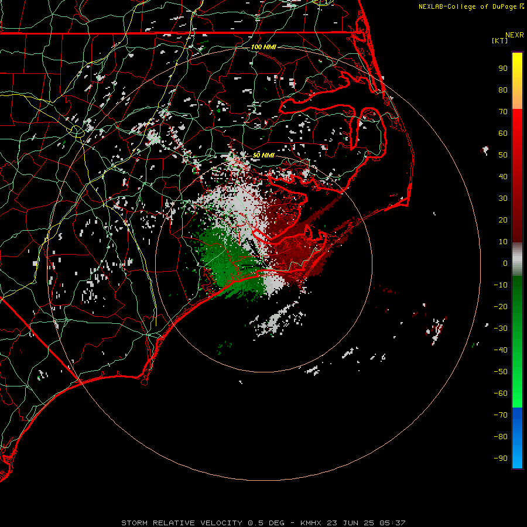Click the blue bottom segment of color bar
527x527 pixels.
tap(517, 438)
